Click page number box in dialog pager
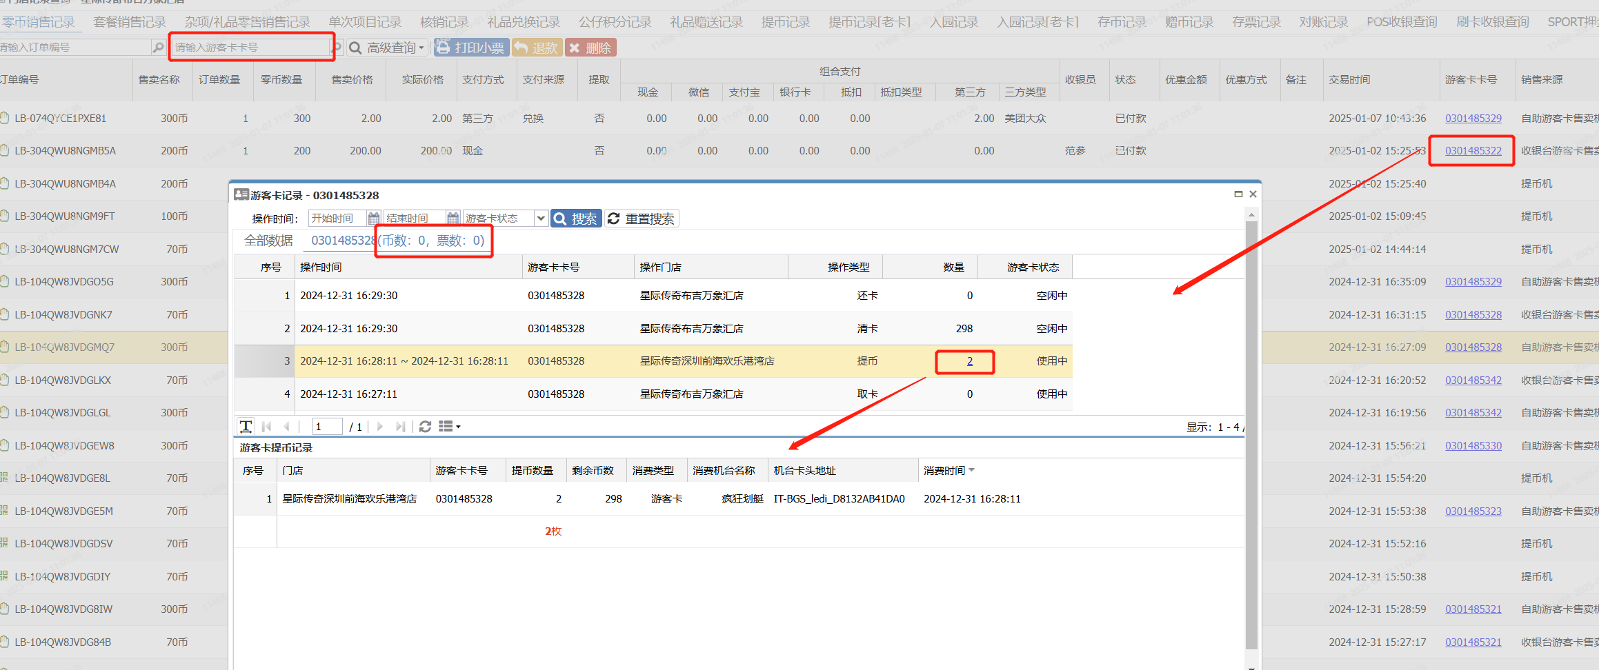 tap(327, 427)
